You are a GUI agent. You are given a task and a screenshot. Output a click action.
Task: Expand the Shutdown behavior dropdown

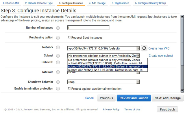pos(103,82)
